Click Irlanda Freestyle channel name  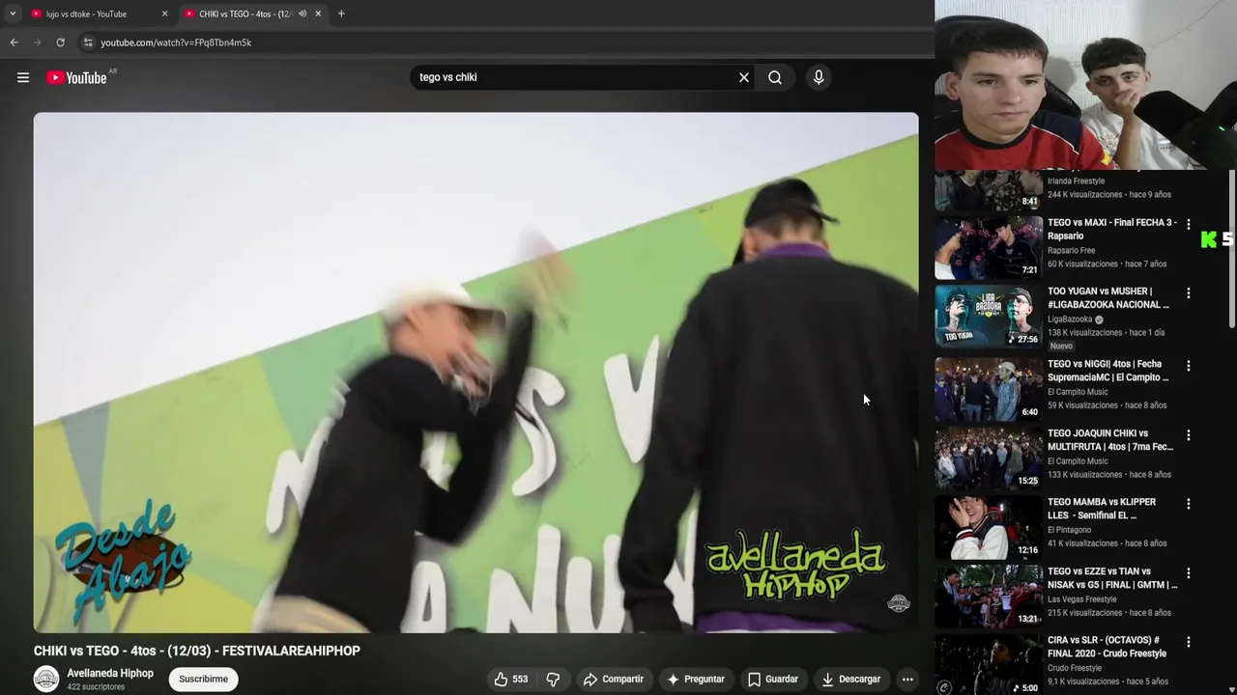(x=1076, y=181)
